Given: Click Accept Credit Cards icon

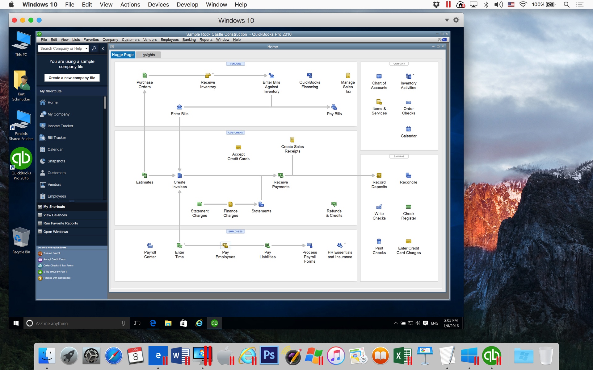Looking at the screenshot, I should [x=238, y=147].
